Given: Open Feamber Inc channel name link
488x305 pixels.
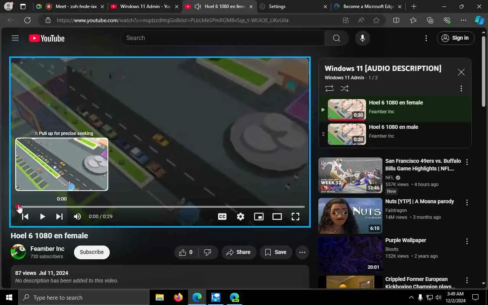Looking at the screenshot, I should (47, 249).
